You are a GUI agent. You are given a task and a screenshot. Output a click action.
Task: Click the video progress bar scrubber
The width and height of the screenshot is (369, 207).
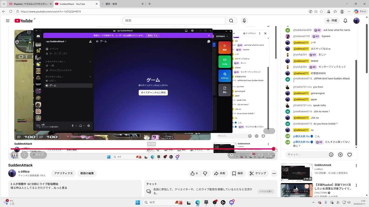pos(274,149)
